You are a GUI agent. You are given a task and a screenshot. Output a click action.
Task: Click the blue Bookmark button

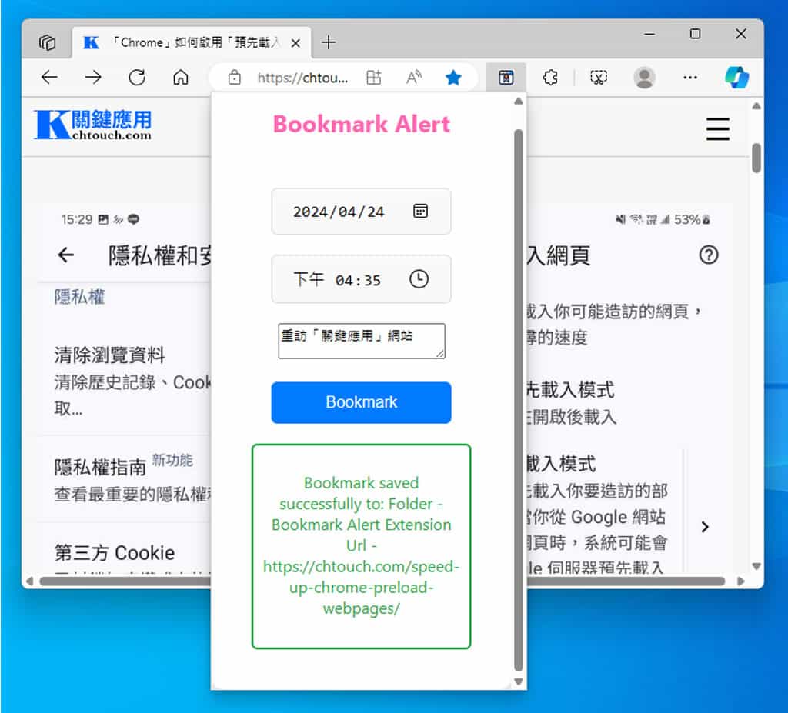click(x=362, y=402)
